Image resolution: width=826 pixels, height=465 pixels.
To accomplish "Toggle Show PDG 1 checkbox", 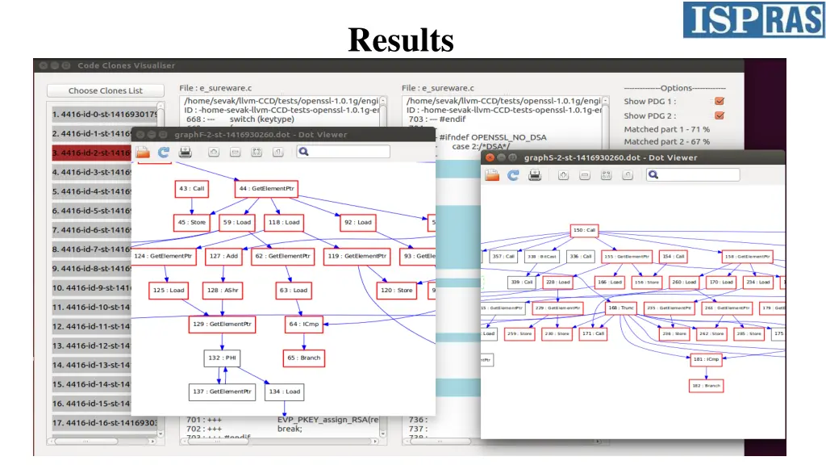I will click(719, 101).
